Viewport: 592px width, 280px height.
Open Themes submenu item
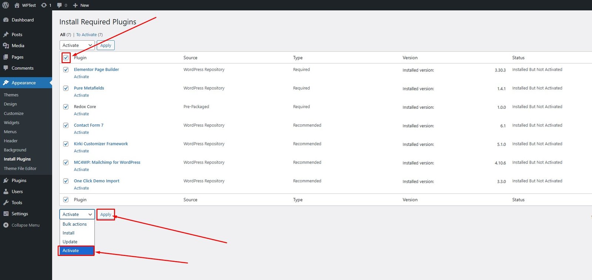point(11,95)
